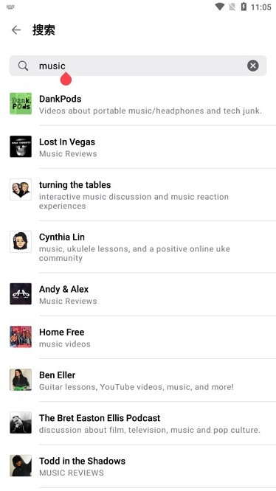Open the Bret Easton Ellis Podcast avatar

coord(21,422)
